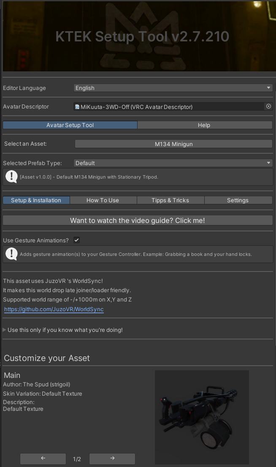Open the Editor Language dropdown
The width and height of the screenshot is (276, 467).
point(173,88)
